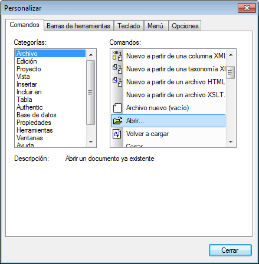Click the commands list scroll-down arrow
This screenshot has width=259, height=264.
pyautogui.click(x=231, y=141)
